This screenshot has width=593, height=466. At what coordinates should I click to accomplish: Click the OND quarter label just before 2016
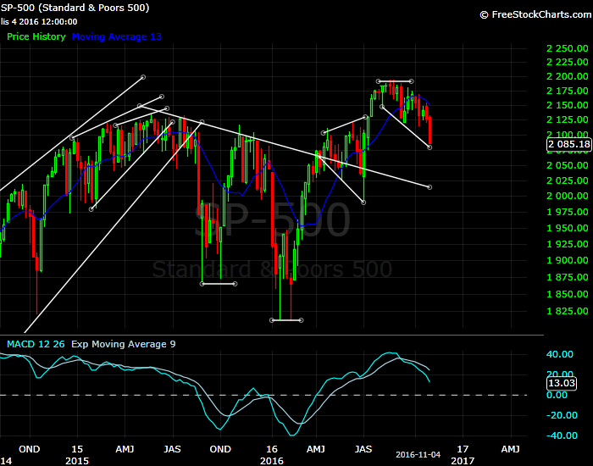[220, 449]
